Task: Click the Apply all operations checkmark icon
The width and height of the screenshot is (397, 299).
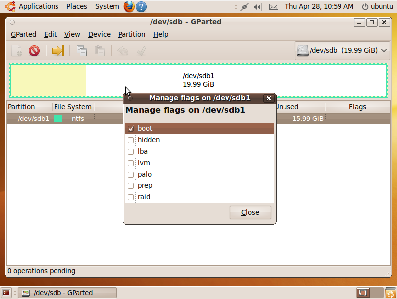Action: tap(142, 51)
